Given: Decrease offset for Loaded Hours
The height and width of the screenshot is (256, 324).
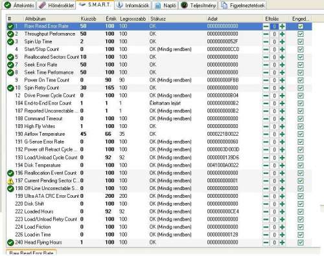Looking at the screenshot, I should 266,211.
